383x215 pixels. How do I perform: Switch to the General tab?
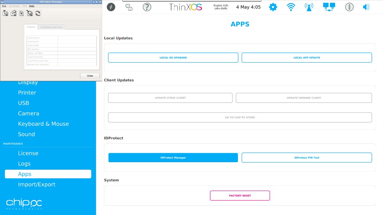[31, 27]
